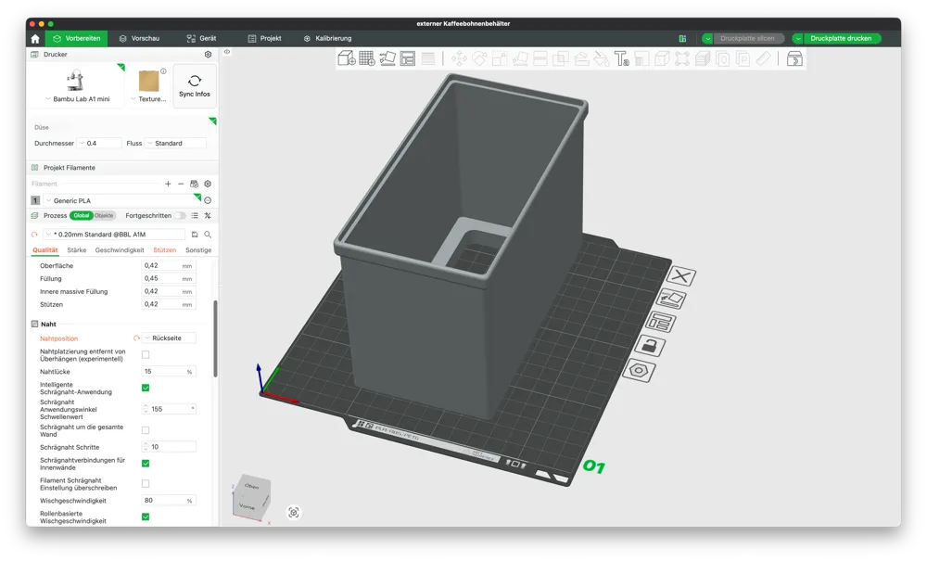The image size is (927, 561).
Task: Open the Stärke settings tab
Action: (x=76, y=250)
